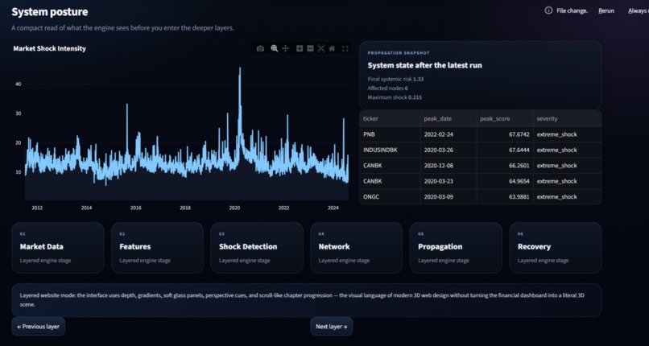Open the 04 Network stage card
Viewport: 649px width, 346px height.
coord(357,248)
